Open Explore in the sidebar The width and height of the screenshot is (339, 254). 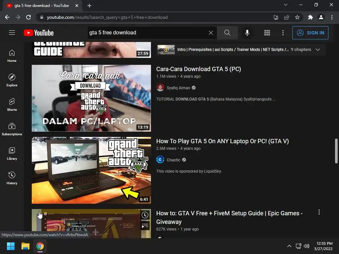click(12, 80)
